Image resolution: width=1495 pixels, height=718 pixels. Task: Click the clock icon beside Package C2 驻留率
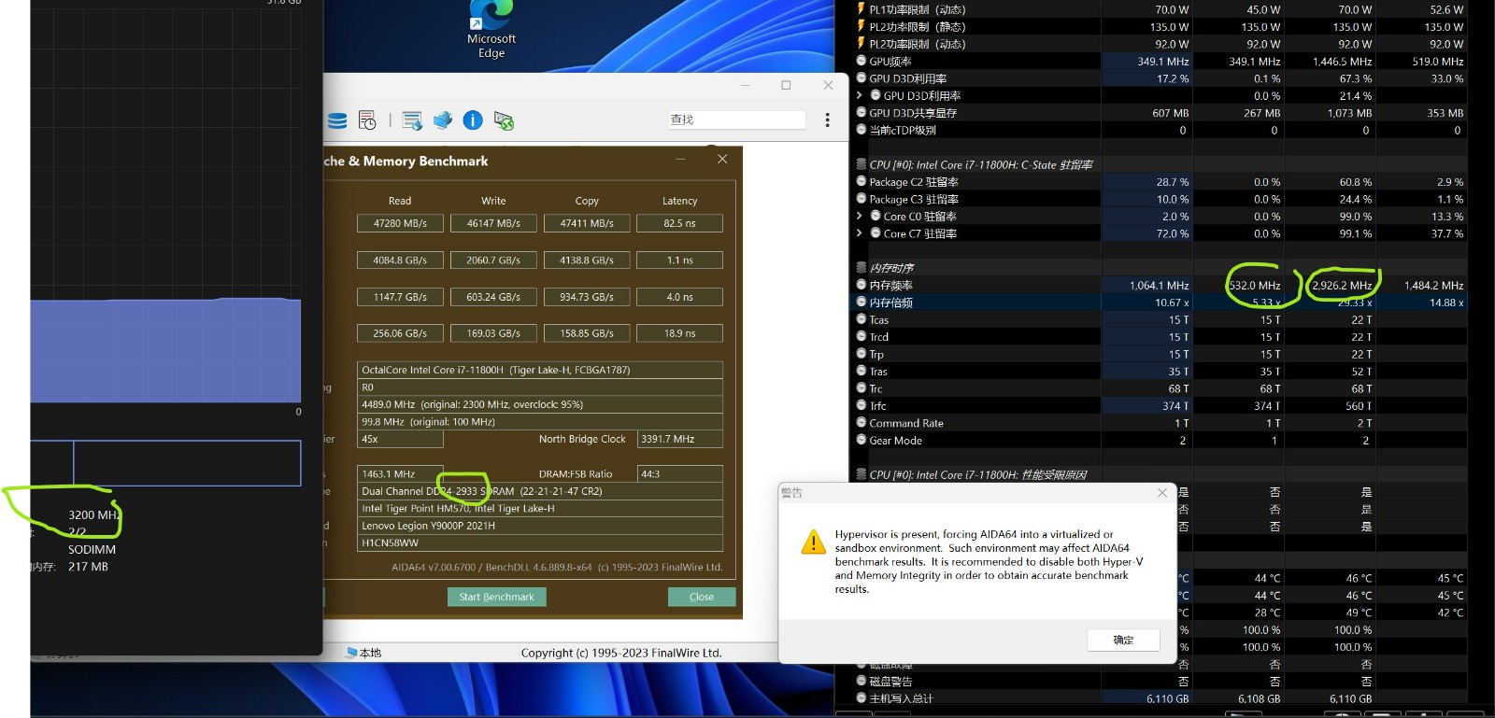pos(861,181)
